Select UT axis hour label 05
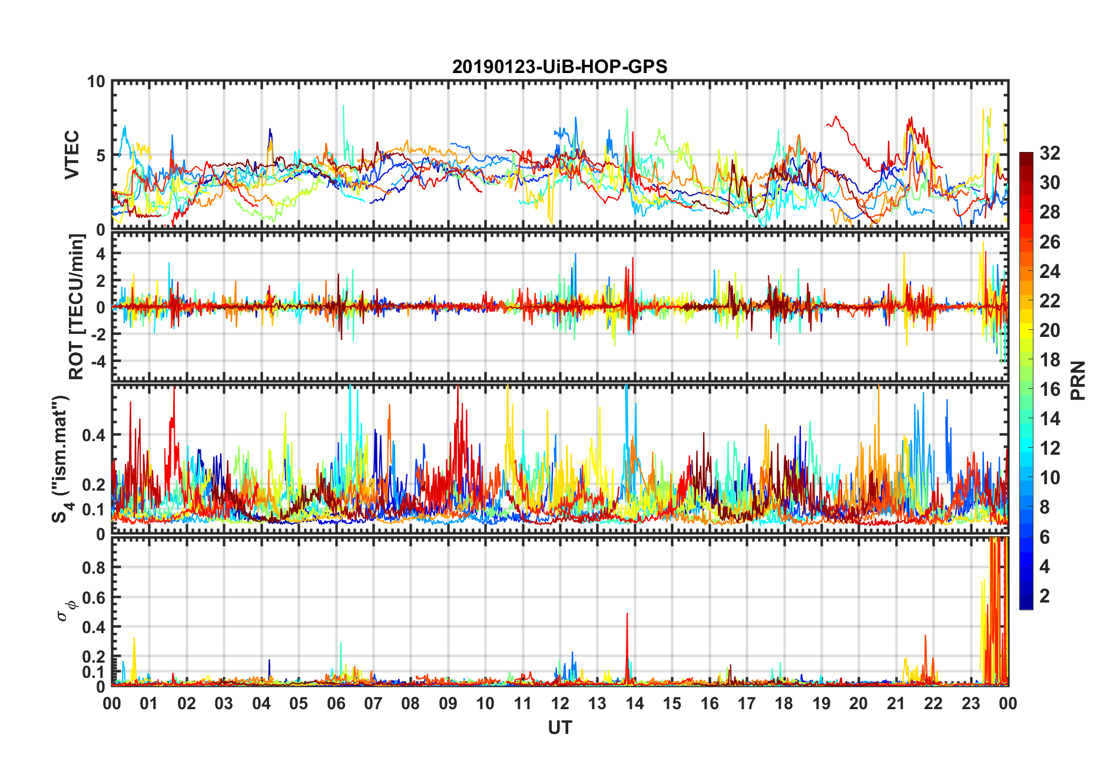 [299, 704]
